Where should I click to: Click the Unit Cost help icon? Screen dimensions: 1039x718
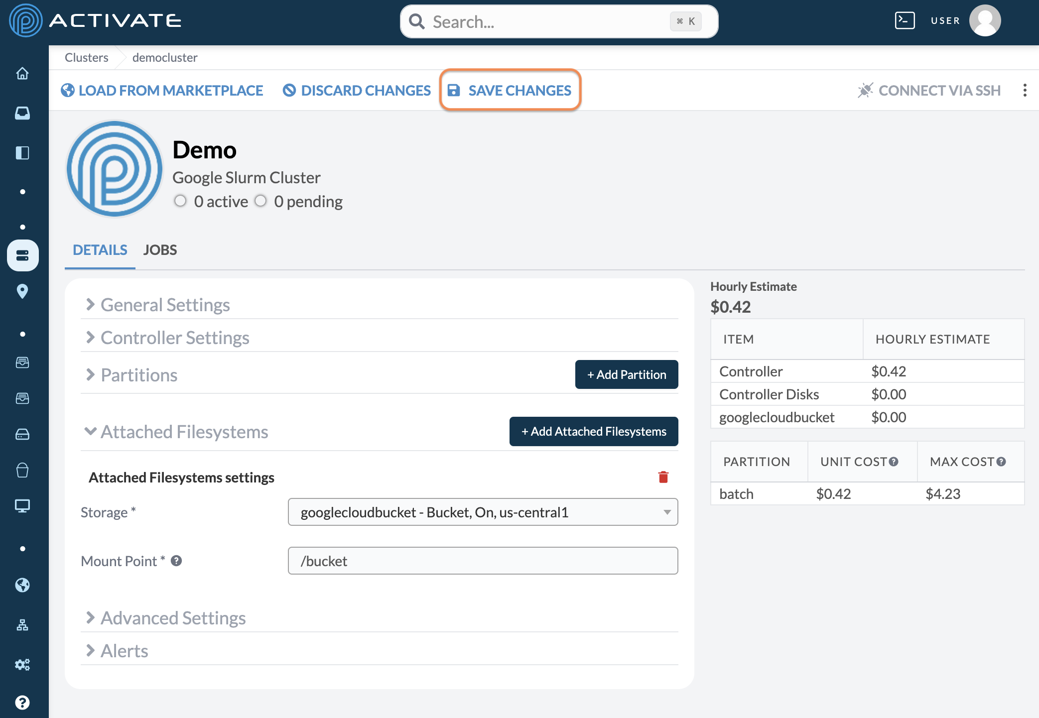point(894,462)
